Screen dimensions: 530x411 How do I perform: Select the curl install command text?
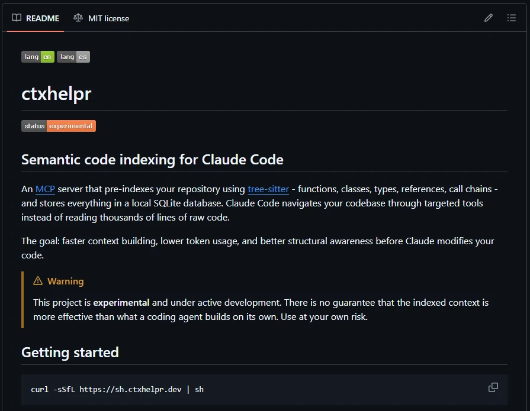click(x=117, y=389)
